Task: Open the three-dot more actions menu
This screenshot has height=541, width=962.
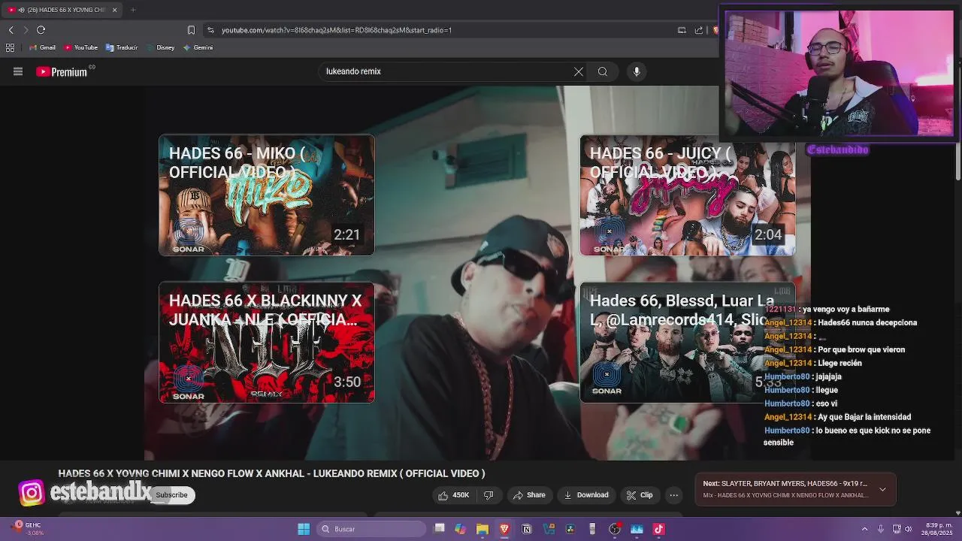Action: [x=674, y=495]
